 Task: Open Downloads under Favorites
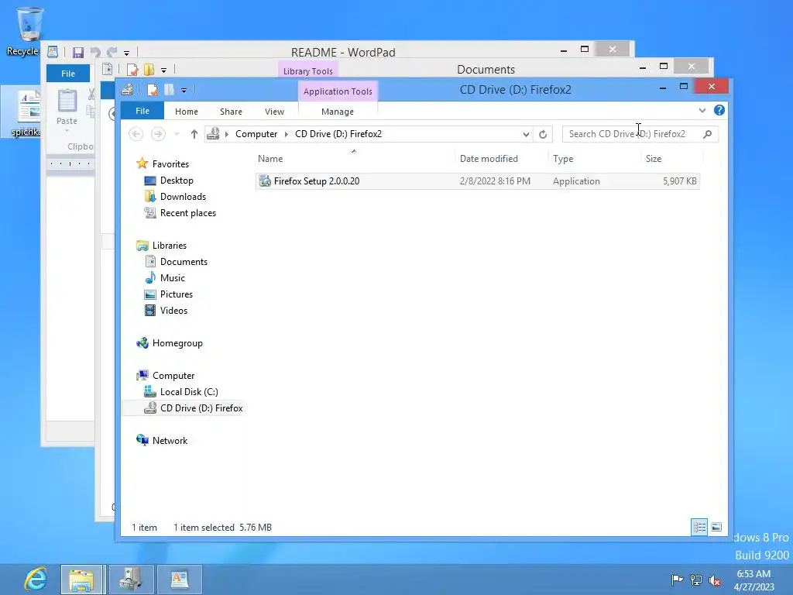click(x=183, y=196)
